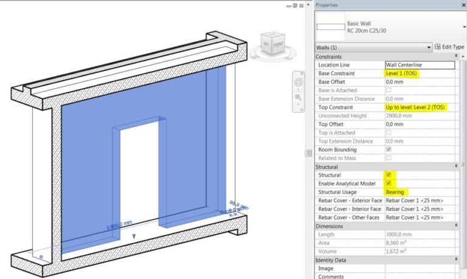Click the panel grip between view and Properties
Screen dimensions: 467x279
coord(308,152)
